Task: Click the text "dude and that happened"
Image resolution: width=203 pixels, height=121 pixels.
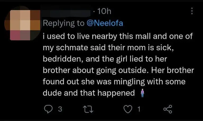Action: click(89, 93)
